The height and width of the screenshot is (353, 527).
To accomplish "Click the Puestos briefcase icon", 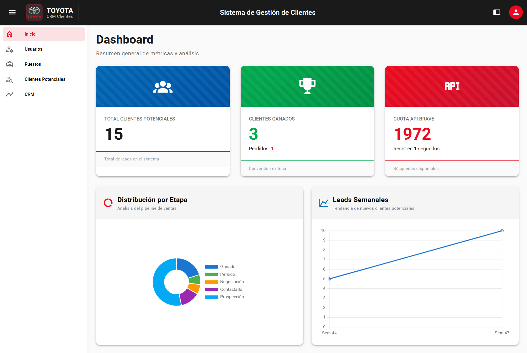I will [x=10, y=64].
